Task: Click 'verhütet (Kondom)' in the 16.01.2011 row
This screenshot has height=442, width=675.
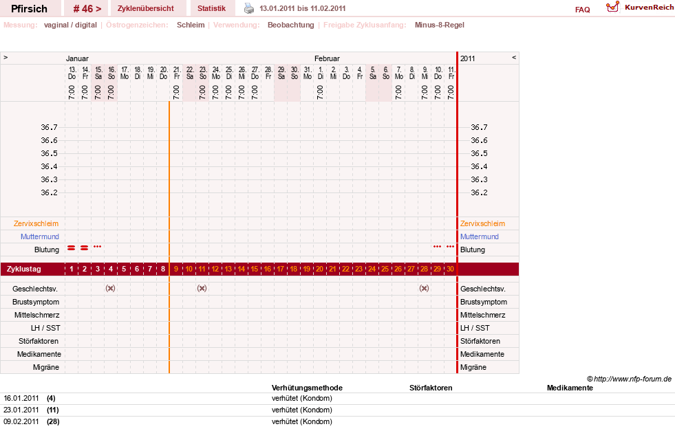Action: [302, 398]
